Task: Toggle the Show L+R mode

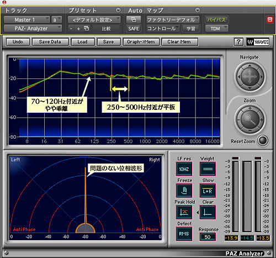Action: coord(208,191)
